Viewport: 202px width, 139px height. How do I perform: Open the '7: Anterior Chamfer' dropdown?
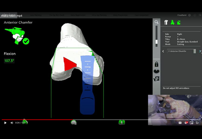point(182,51)
